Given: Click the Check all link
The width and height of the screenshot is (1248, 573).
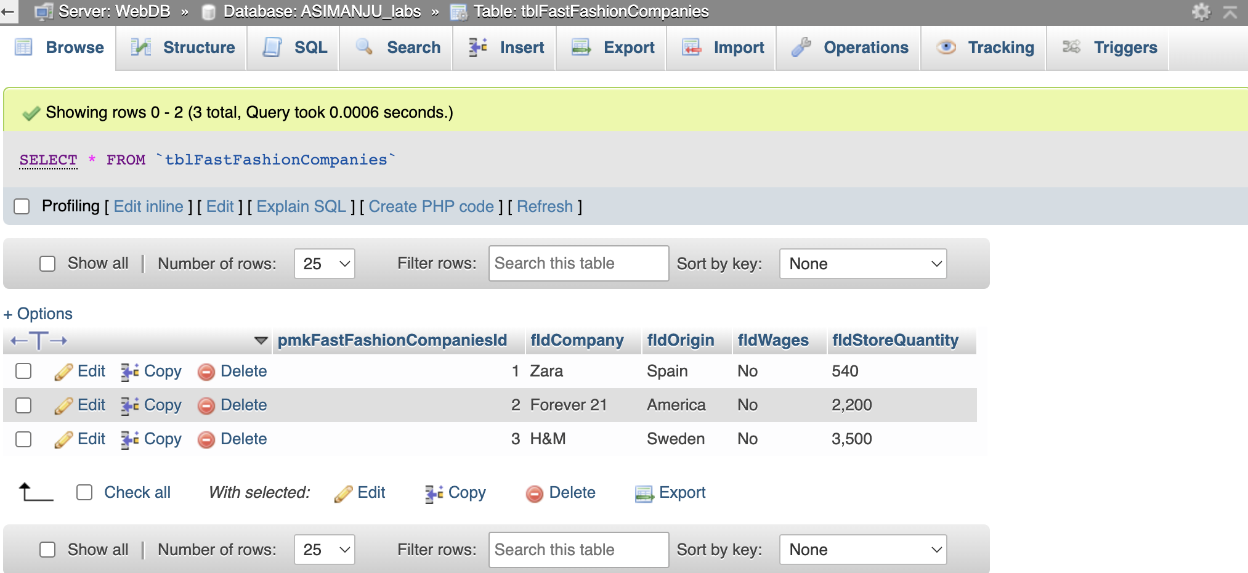Looking at the screenshot, I should point(137,492).
